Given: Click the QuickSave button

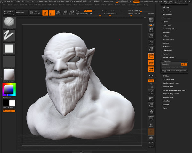Looking at the screenshot, I should coord(108,2).
